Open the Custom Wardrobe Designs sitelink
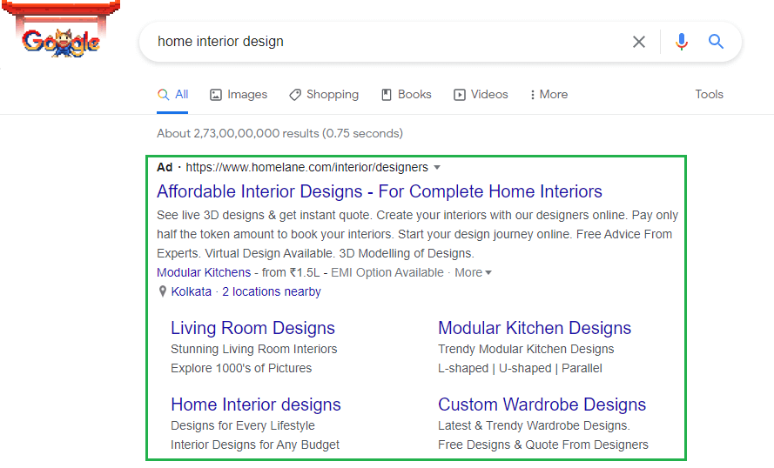 coord(542,404)
